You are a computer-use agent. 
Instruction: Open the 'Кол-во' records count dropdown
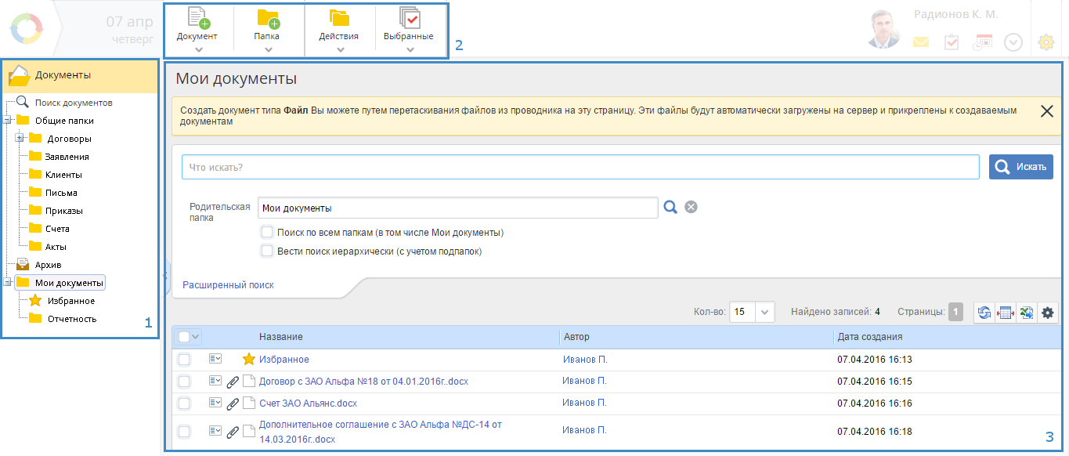[x=765, y=312]
